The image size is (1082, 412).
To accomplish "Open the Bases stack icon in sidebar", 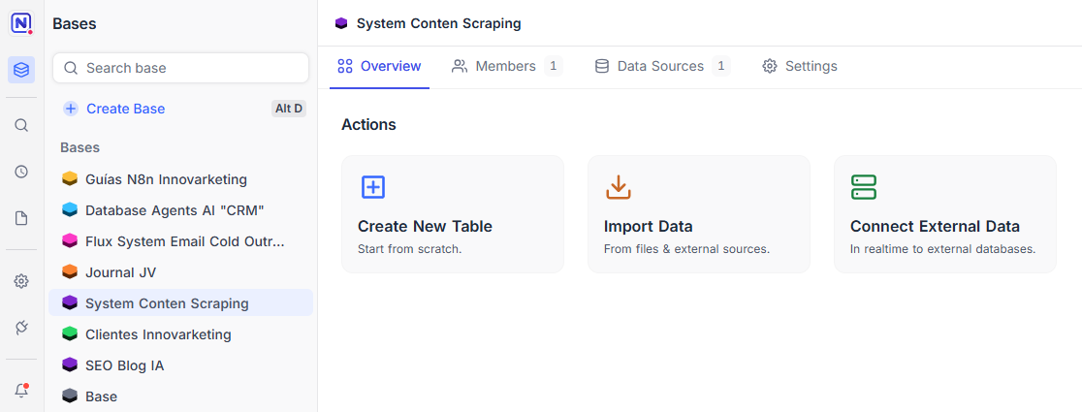I will (21, 70).
